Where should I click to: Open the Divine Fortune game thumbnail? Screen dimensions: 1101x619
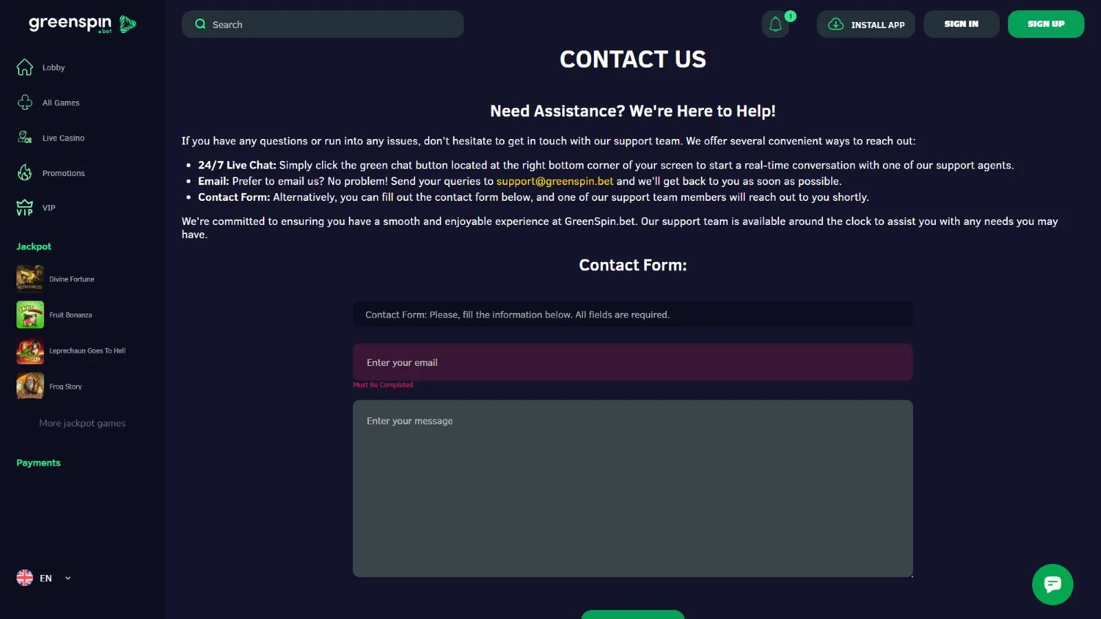pos(30,279)
